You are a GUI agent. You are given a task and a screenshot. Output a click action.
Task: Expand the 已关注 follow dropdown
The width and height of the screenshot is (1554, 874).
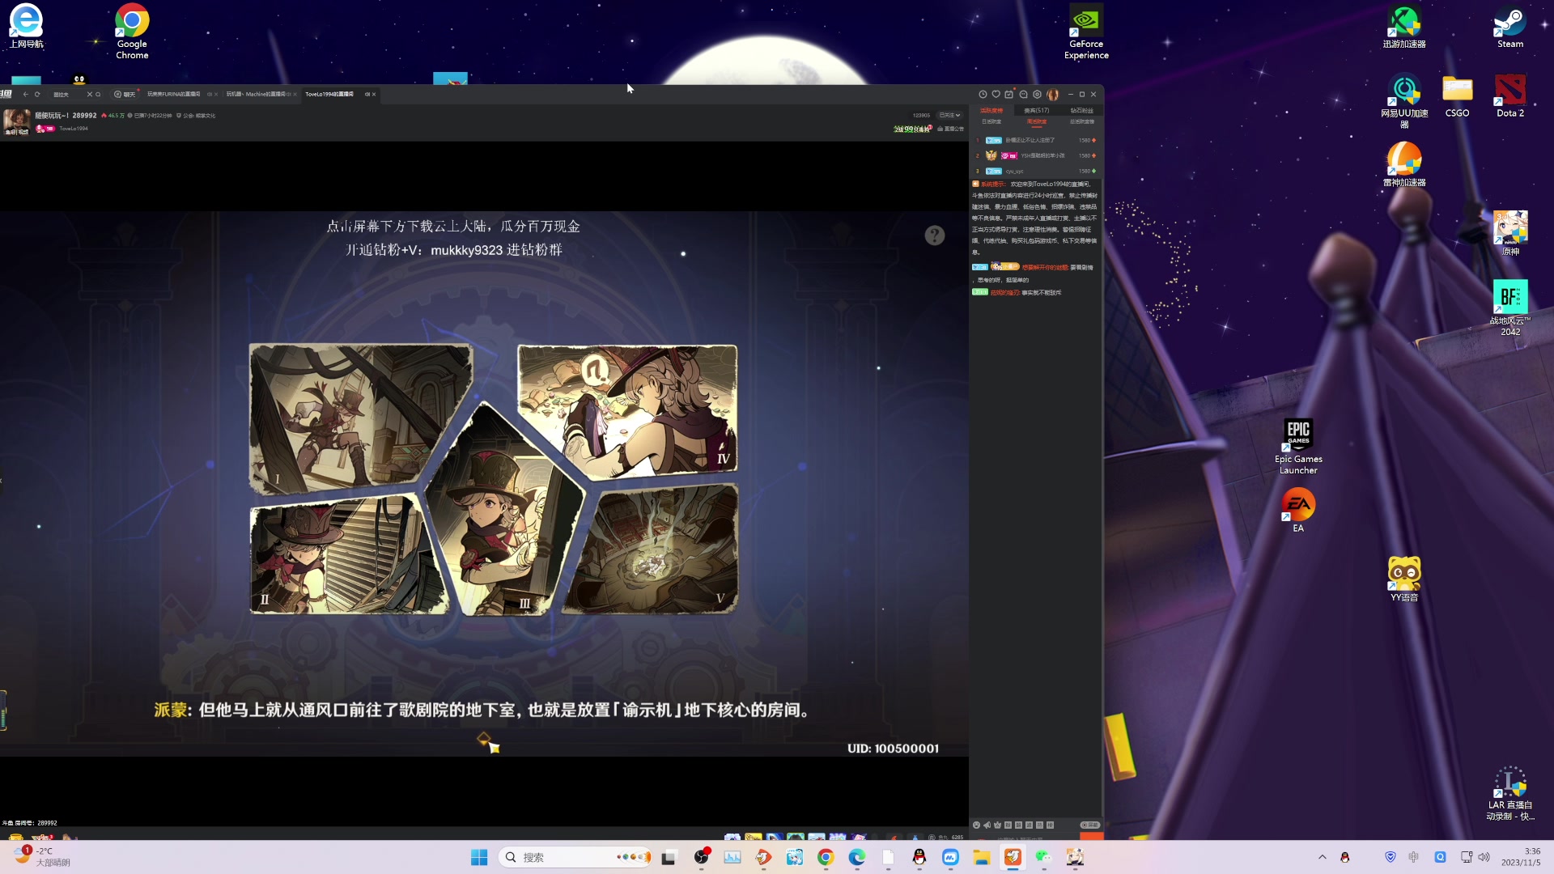pos(949,115)
